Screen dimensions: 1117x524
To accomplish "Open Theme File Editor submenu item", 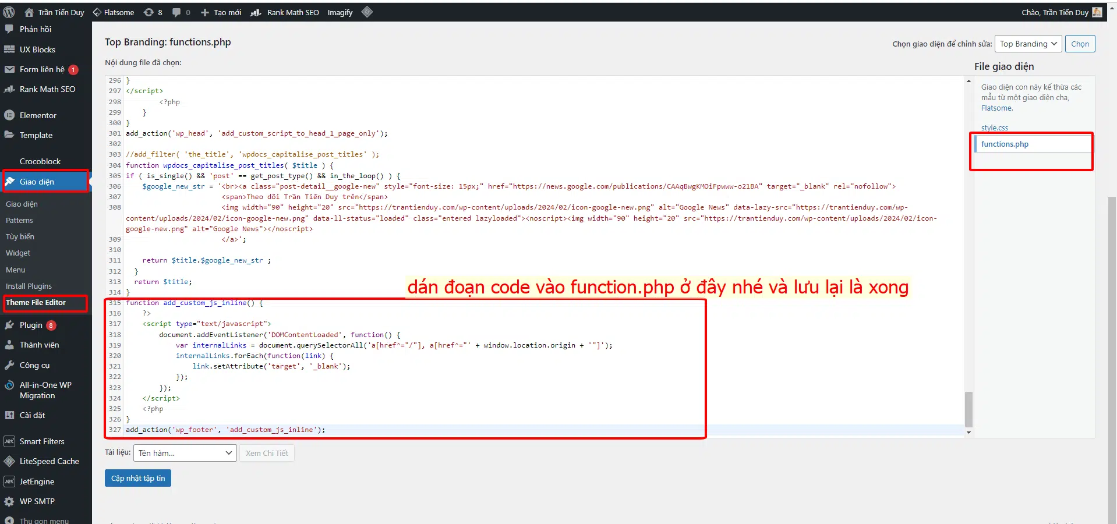I will (36, 302).
